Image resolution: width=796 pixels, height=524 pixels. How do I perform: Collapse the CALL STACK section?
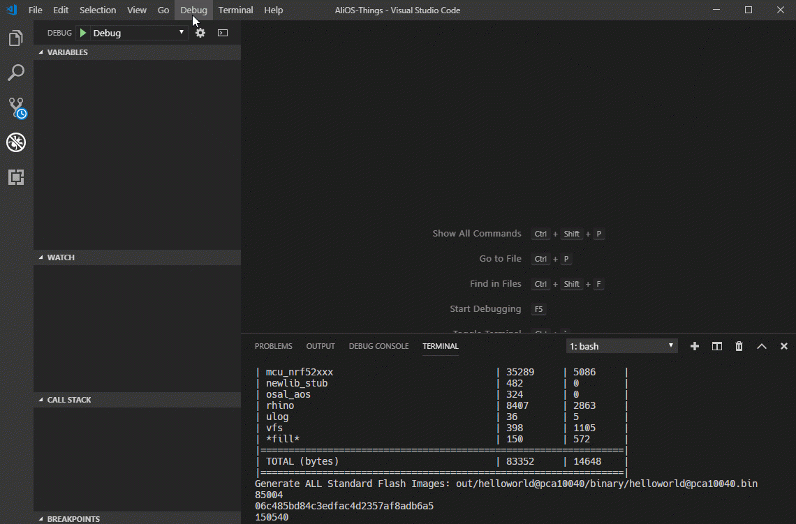pyautogui.click(x=137, y=400)
